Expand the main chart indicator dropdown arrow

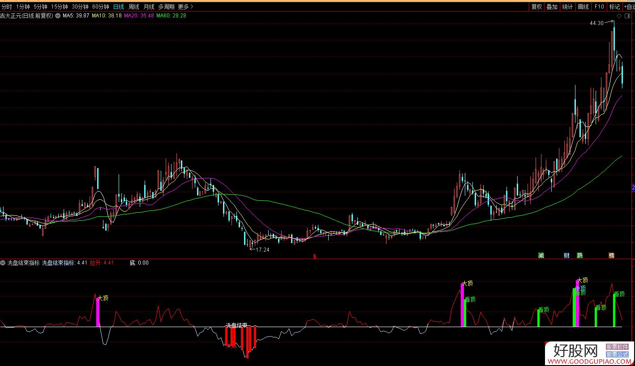click(57, 16)
